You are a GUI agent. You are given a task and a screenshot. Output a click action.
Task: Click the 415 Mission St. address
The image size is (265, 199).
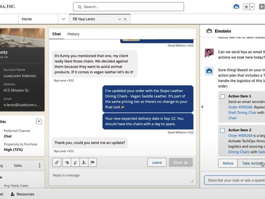pyautogui.click(x=17, y=90)
